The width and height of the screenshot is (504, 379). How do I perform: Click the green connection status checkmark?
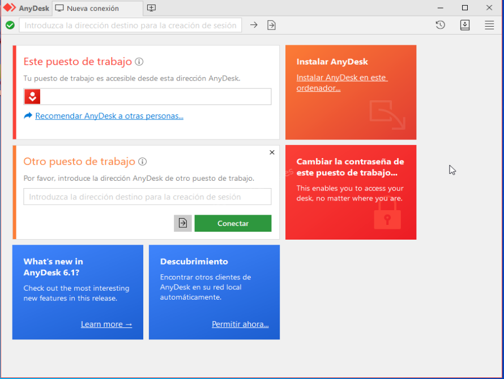pyautogui.click(x=10, y=25)
